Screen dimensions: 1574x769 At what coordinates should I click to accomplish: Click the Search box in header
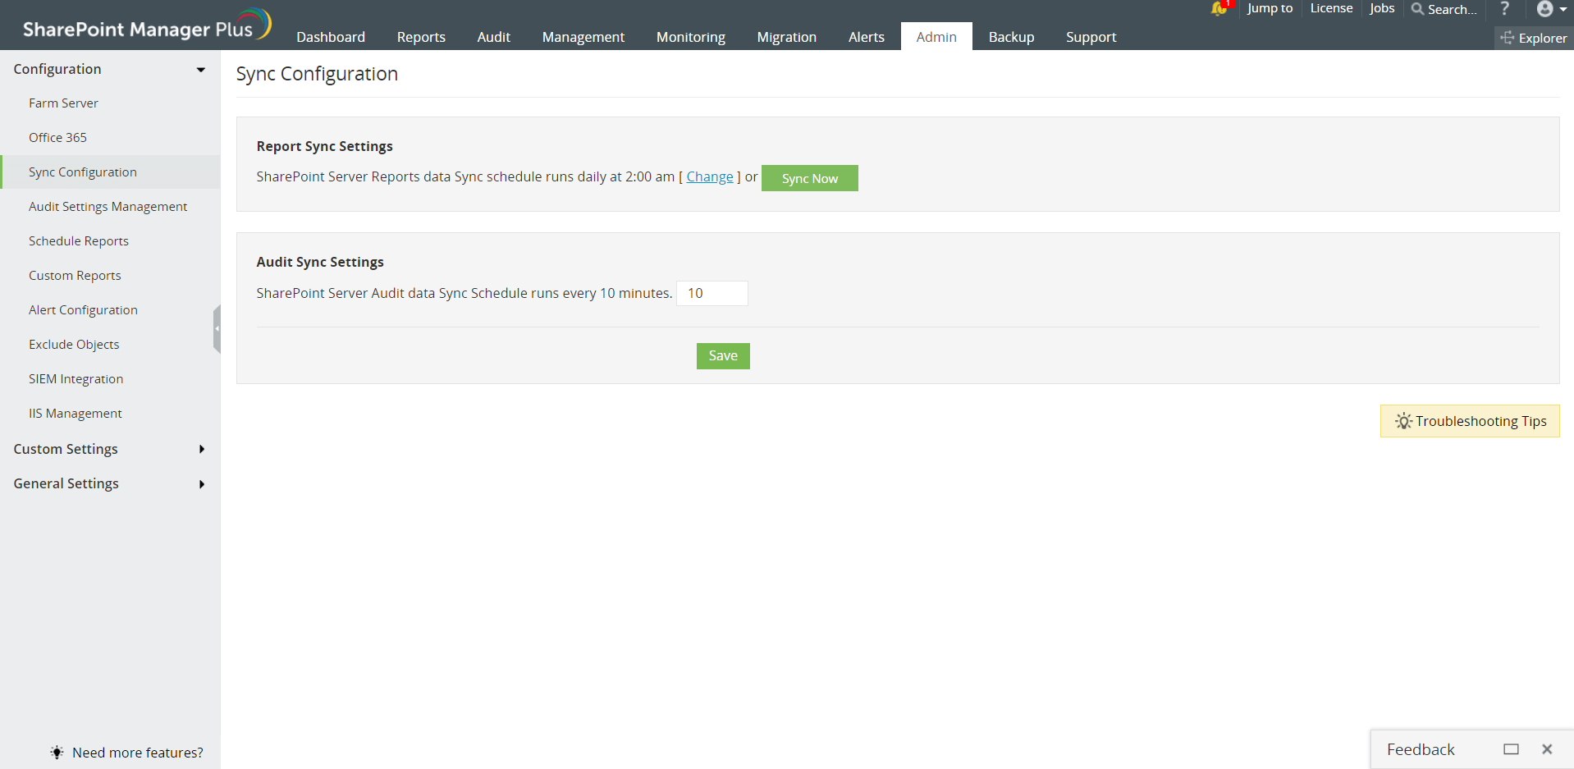pos(1453,9)
